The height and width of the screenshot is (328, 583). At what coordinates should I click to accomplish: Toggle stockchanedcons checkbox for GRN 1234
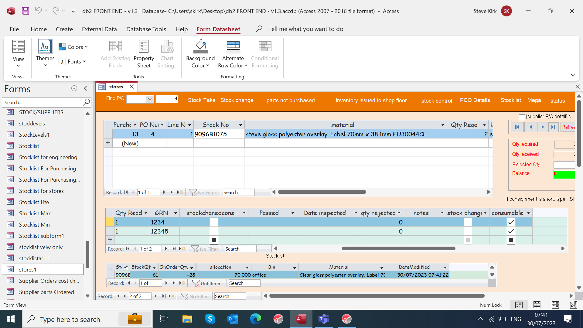tap(214, 222)
